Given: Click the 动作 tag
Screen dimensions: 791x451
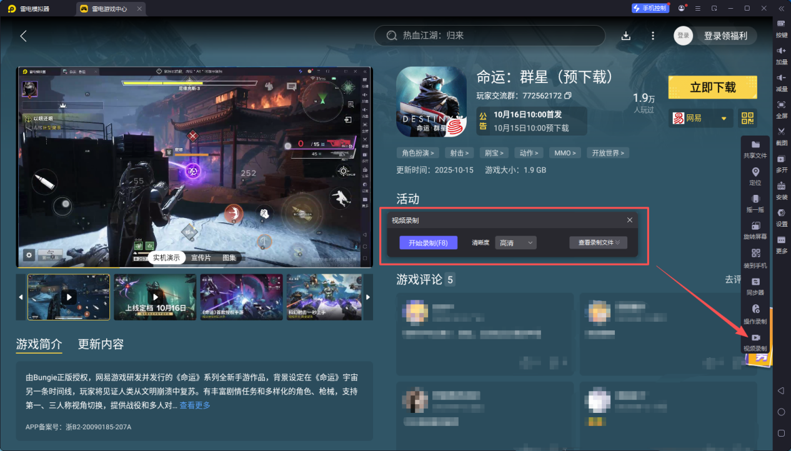Looking at the screenshot, I should 529,153.
